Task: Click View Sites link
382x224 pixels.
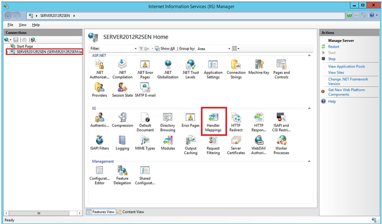Action: click(x=336, y=72)
